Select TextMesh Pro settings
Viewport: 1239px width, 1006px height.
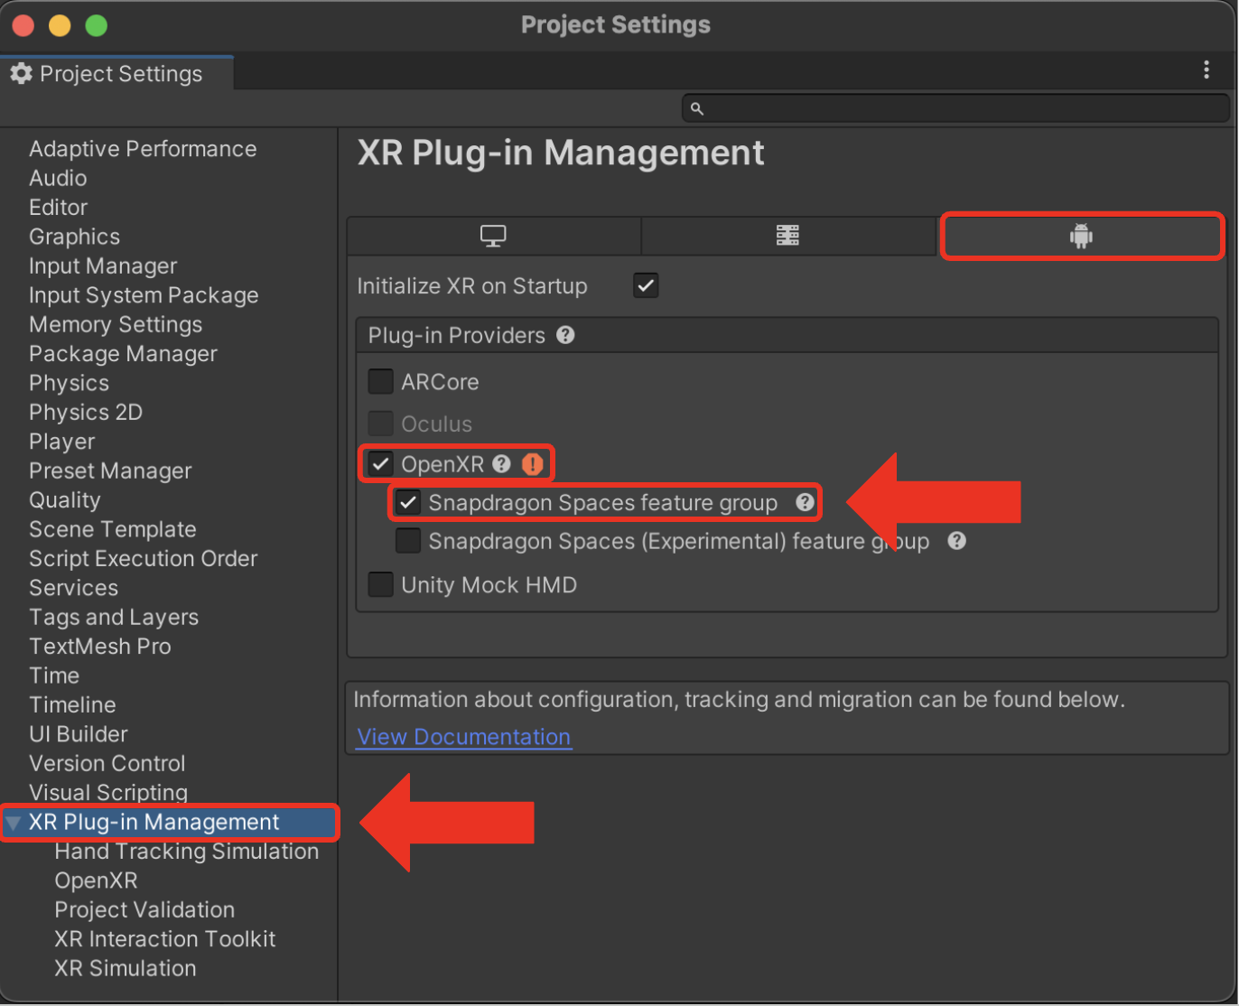(100, 647)
